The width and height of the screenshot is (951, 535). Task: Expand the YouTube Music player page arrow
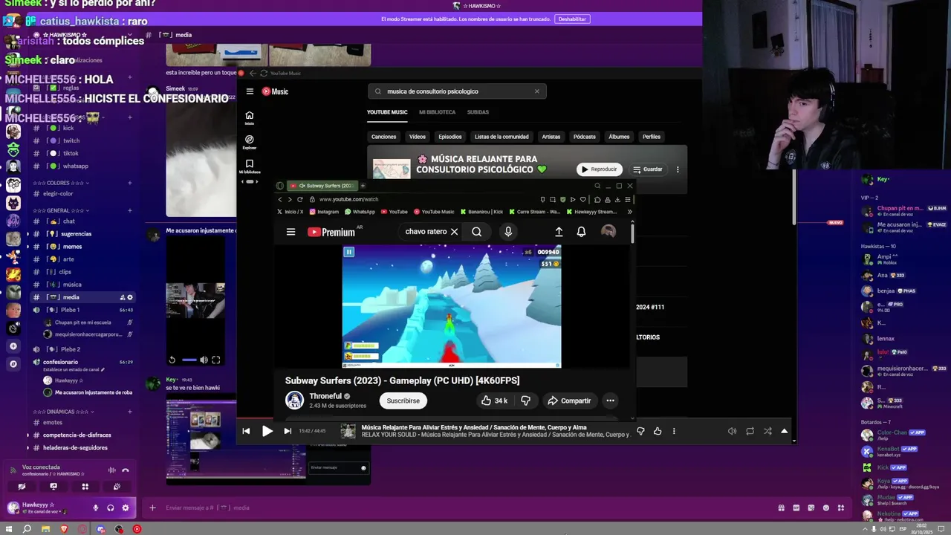pos(784,431)
